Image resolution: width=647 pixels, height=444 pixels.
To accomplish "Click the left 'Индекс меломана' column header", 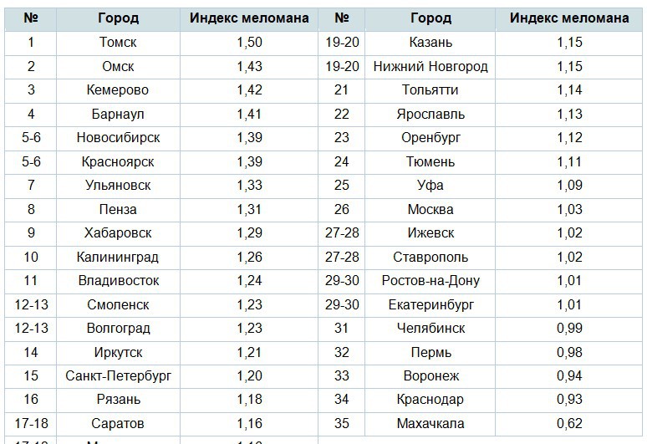I will coord(249,18).
